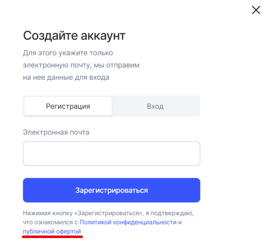Switch to the Регистрация tab
265x248 pixels.
(68, 106)
